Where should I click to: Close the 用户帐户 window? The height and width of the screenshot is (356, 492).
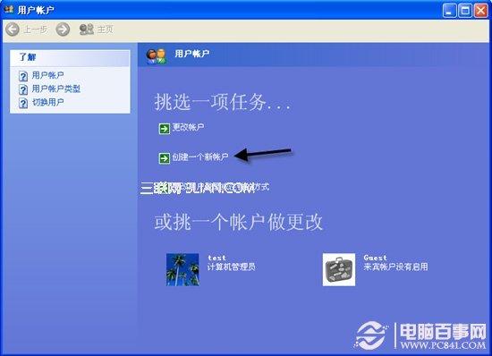coord(480,11)
